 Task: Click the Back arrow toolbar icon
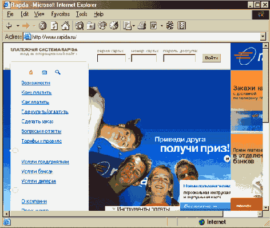9,26
